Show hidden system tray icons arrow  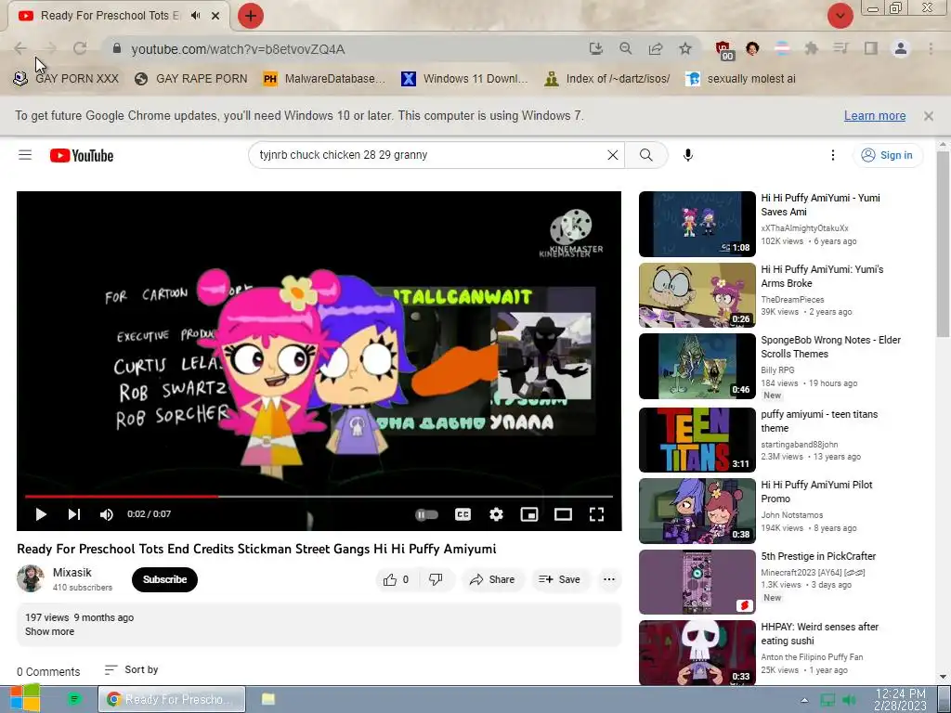pyautogui.click(x=804, y=700)
